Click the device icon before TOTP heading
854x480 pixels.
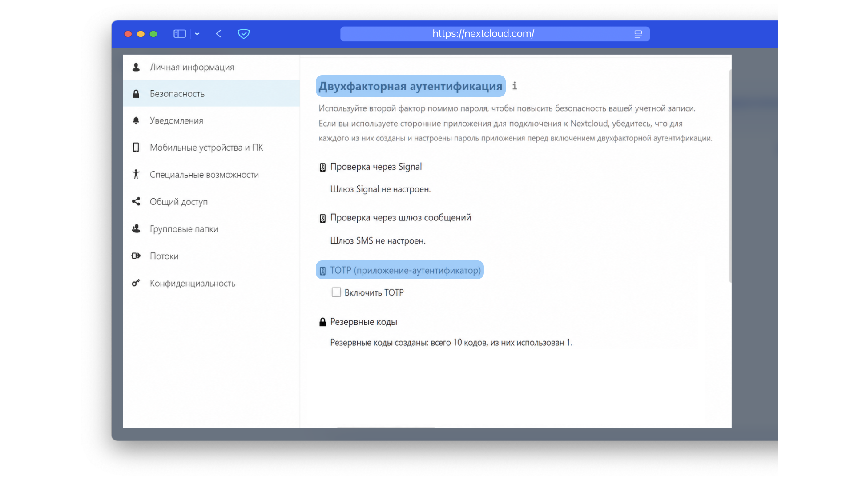point(322,271)
